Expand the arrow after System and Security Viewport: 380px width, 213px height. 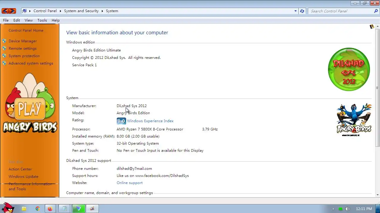coord(102,11)
